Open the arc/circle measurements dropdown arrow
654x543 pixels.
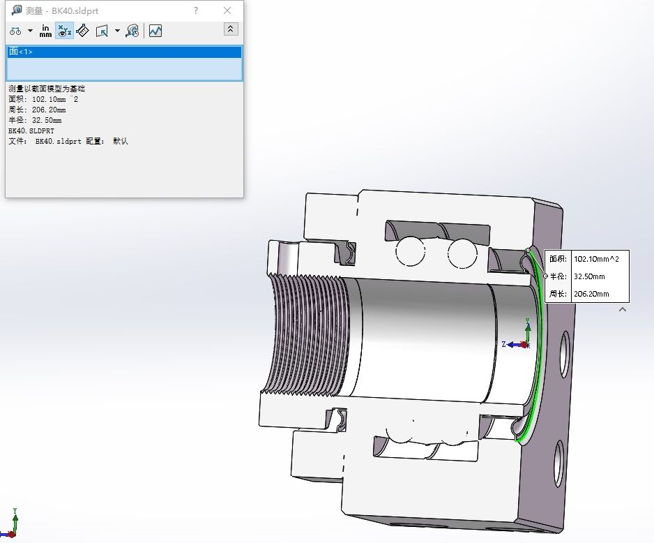click(30, 31)
